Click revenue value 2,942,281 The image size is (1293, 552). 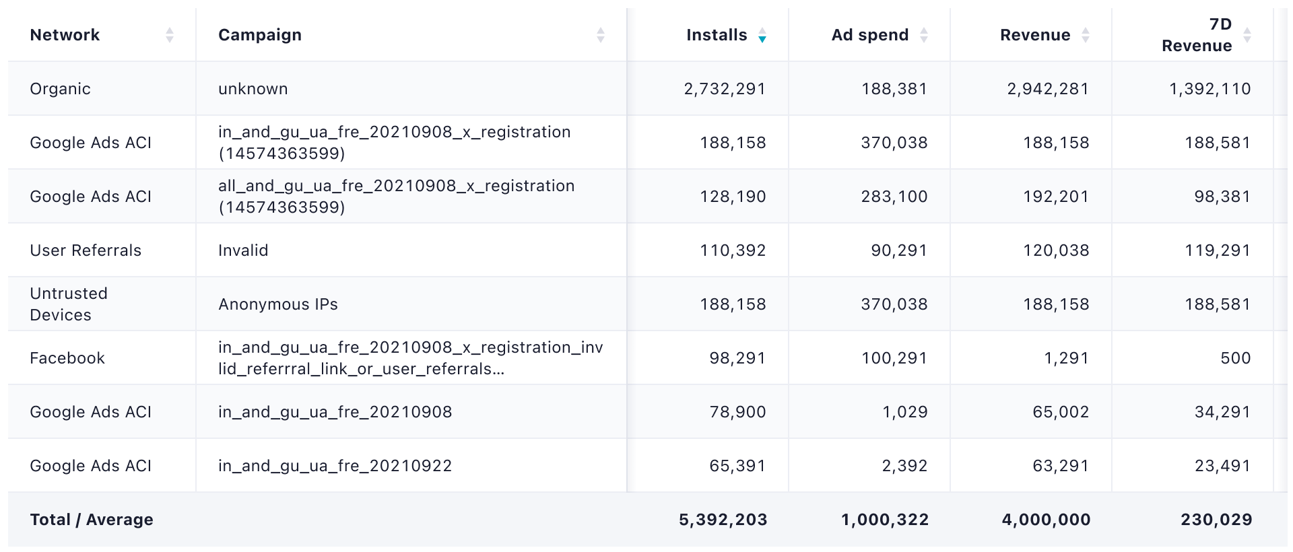click(1048, 89)
